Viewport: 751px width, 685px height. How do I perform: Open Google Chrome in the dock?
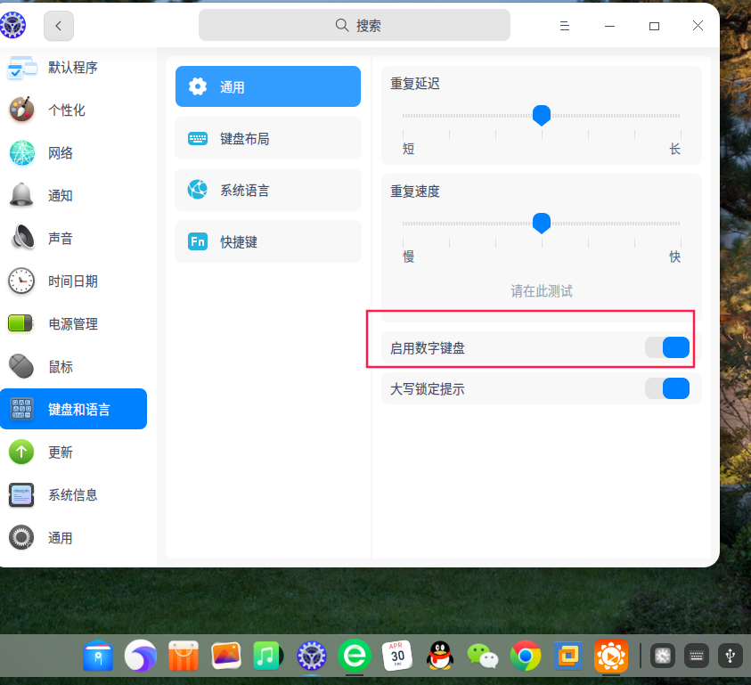pyautogui.click(x=526, y=656)
